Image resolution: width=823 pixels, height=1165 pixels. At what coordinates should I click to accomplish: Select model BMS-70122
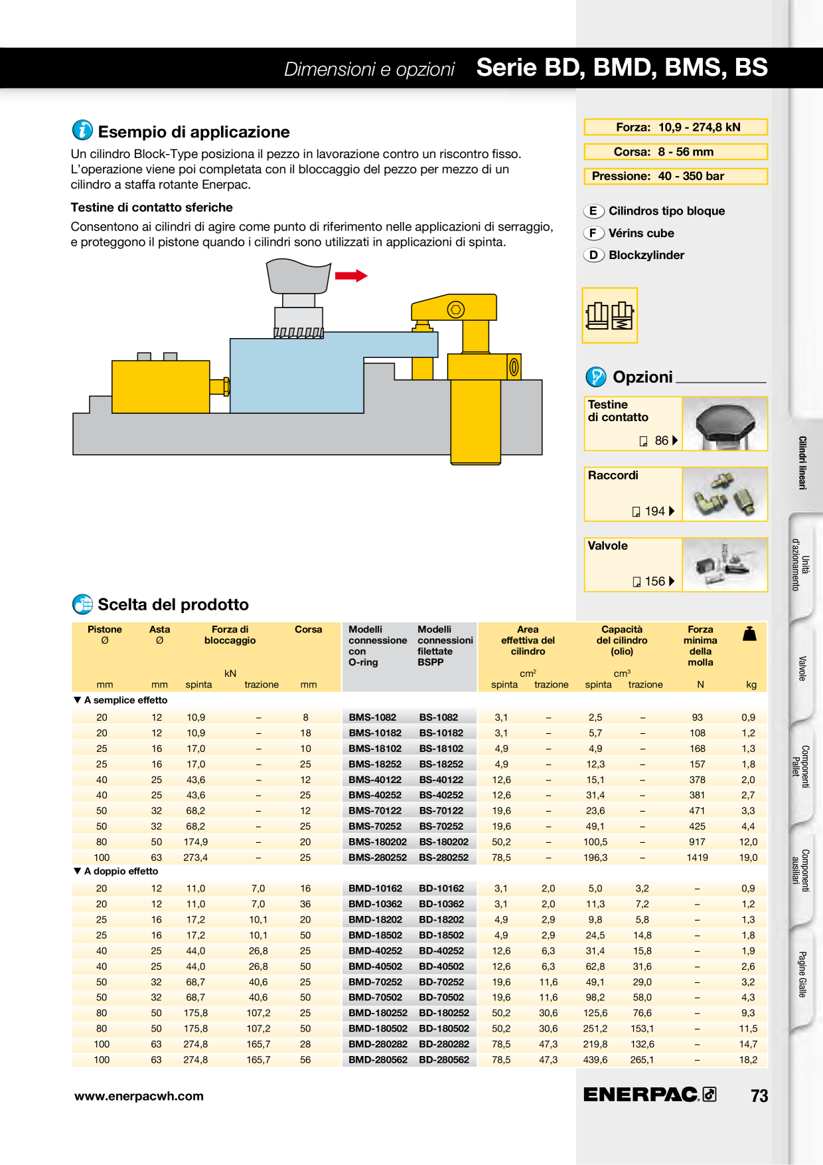pyautogui.click(x=375, y=811)
